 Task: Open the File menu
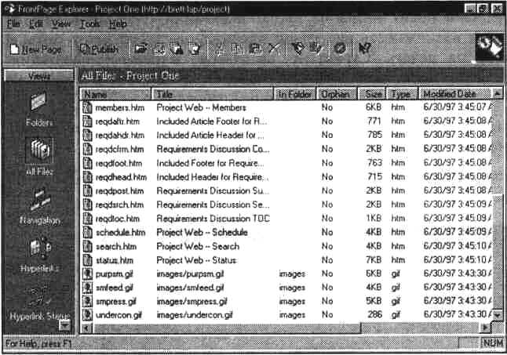pyautogui.click(x=13, y=24)
